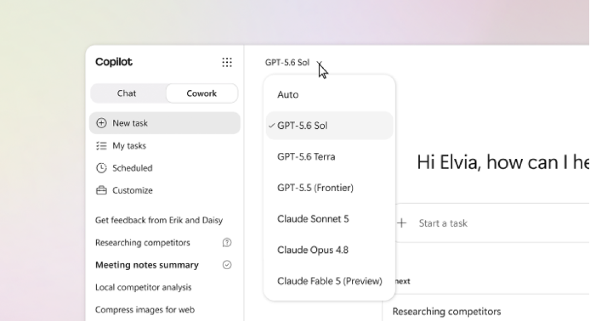Open Researching competitors card in main panel

447,312
